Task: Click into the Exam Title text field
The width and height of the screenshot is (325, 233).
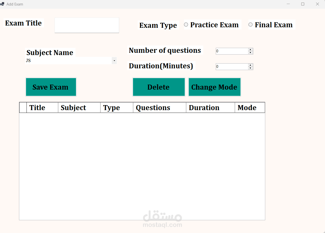Action: (x=87, y=25)
